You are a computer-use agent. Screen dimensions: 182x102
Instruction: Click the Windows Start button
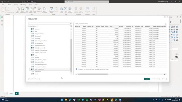[62, 100]
